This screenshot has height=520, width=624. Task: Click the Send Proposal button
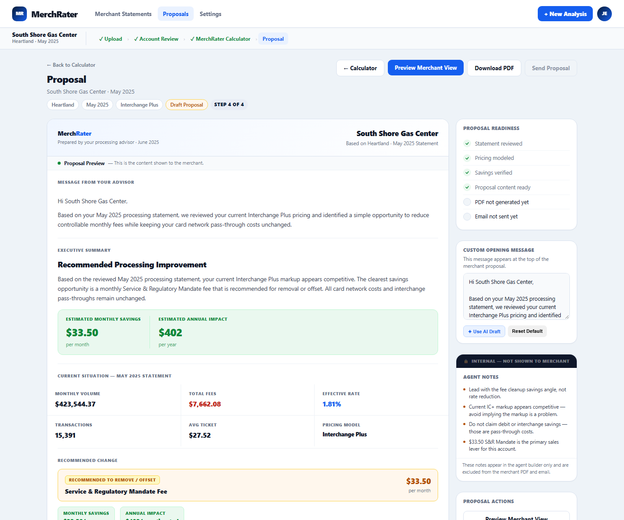point(551,68)
